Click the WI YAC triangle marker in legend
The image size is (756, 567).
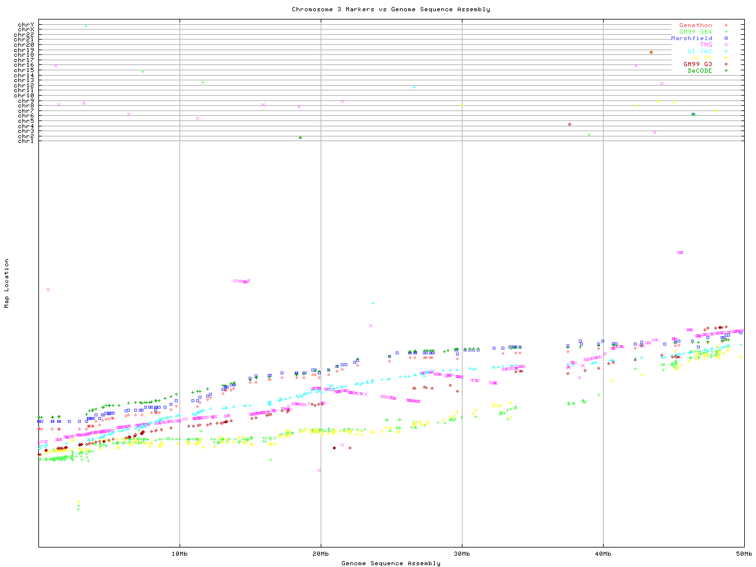click(726, 51)
